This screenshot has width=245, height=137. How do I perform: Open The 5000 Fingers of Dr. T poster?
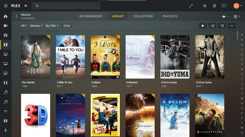[x=105, y=115]
